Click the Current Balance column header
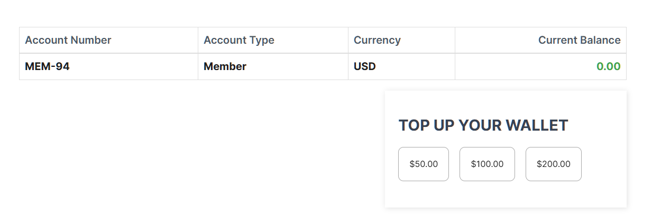The image size is (652, 217). pyautogui.click(x=579, y=40)
